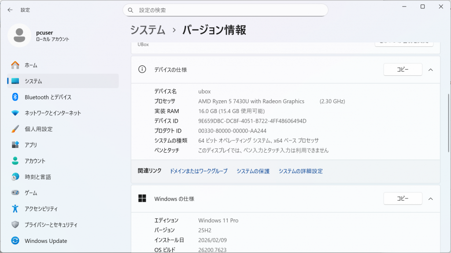Viewport: 451px width, 253px height.
Task: Open Bluetooth とデバイス settings icon
Action: [15, 97]
